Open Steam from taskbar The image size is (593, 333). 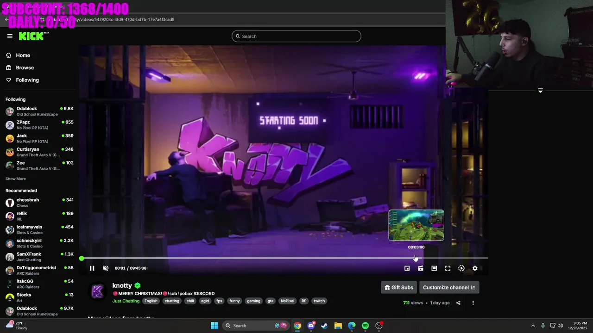coord(324,326)
